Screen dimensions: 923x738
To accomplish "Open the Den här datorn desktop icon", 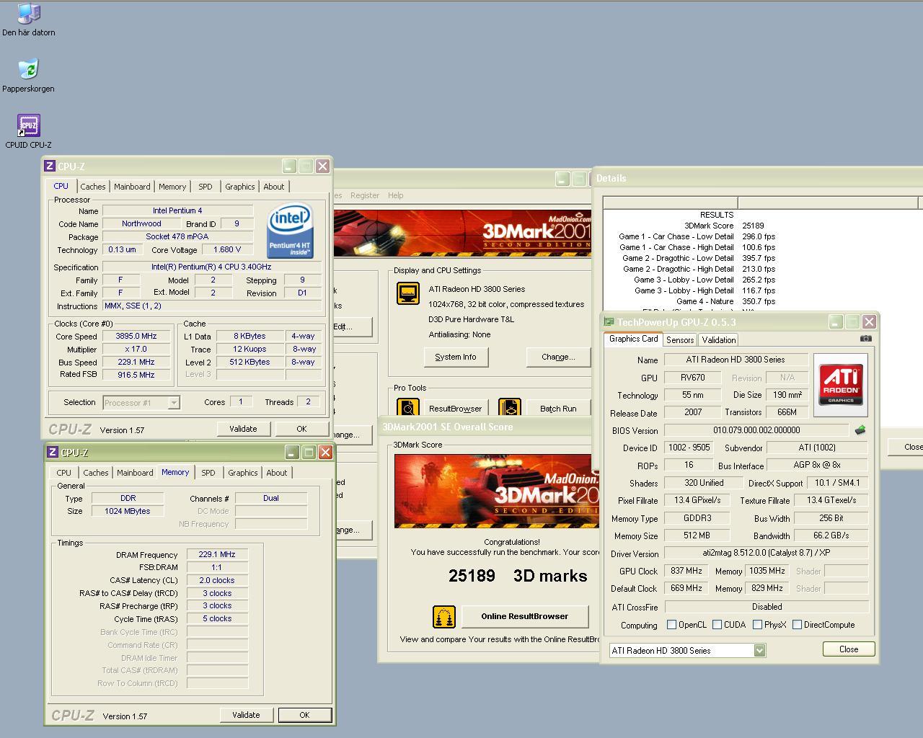I will [28, 20].
